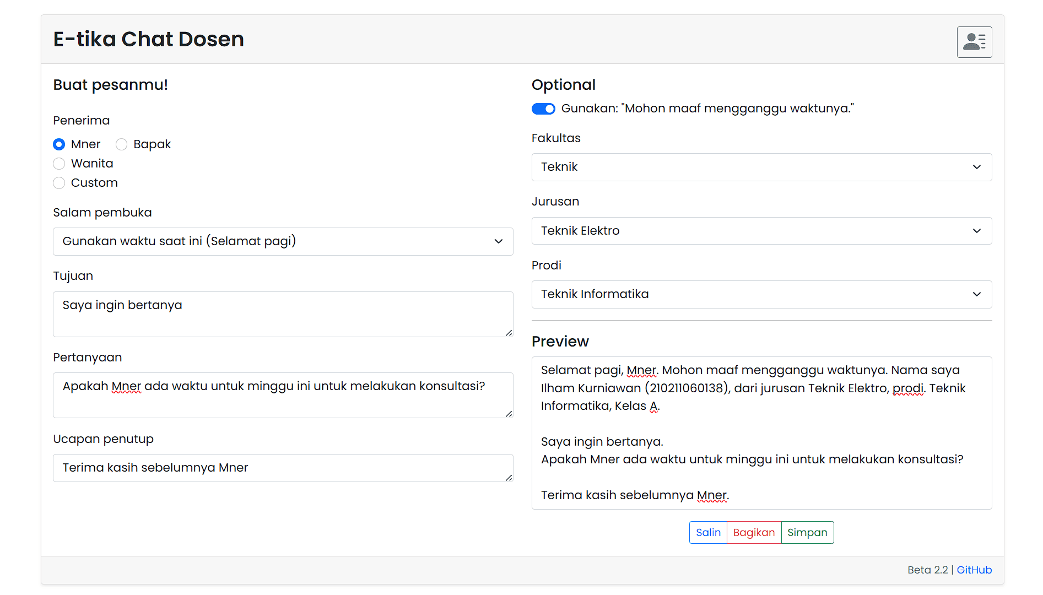
Task: Grab the Pertanyaan textarea resize handle
Action: 509,414
